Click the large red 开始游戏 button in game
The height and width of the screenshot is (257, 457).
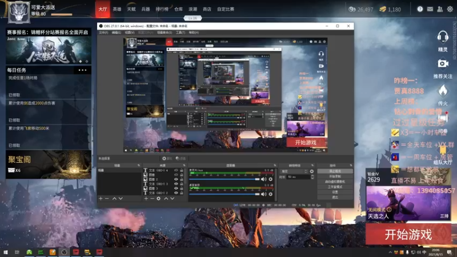(408, 234)
